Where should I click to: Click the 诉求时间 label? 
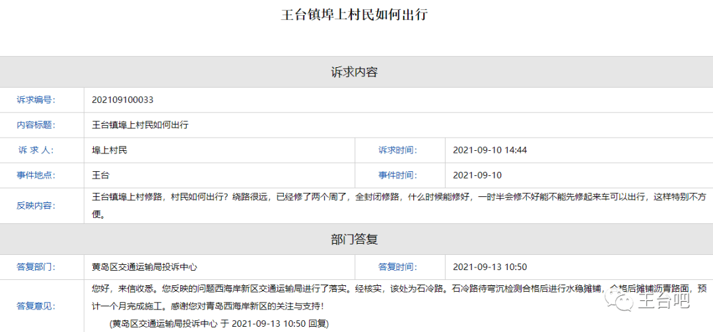[x=398, y=150]
